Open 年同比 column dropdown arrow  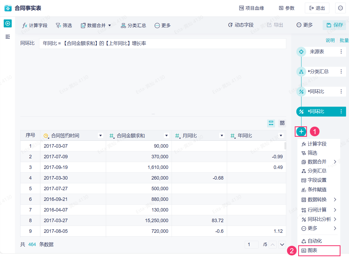(x=281, y=135)
